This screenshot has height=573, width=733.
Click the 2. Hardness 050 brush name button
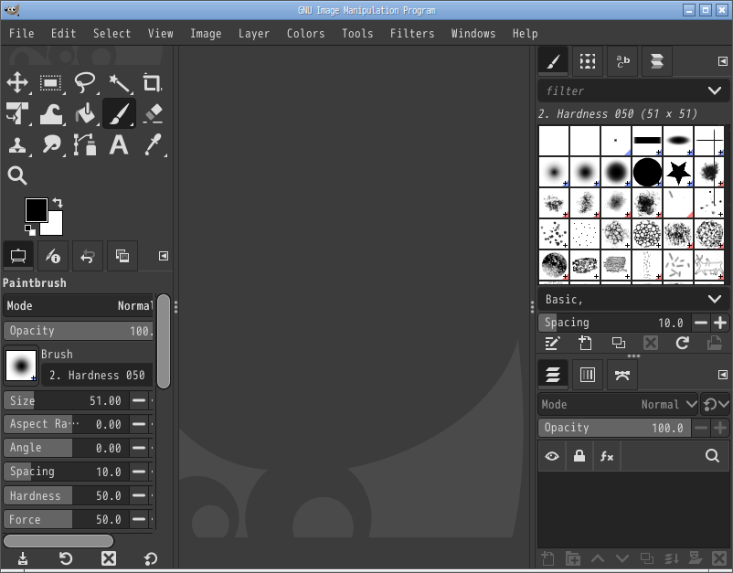(97, 375)
